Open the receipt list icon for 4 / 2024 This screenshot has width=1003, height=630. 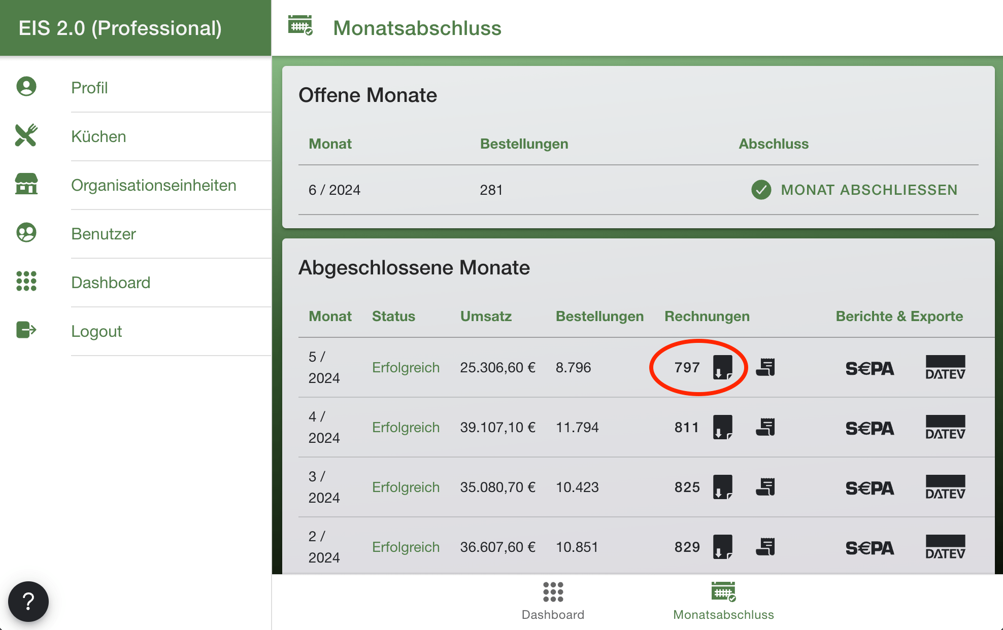pyautogui.click(x=765, y=427)
